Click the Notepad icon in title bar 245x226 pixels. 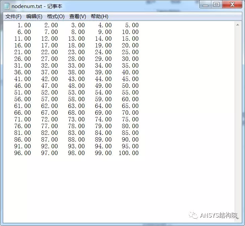click(7, 6)
